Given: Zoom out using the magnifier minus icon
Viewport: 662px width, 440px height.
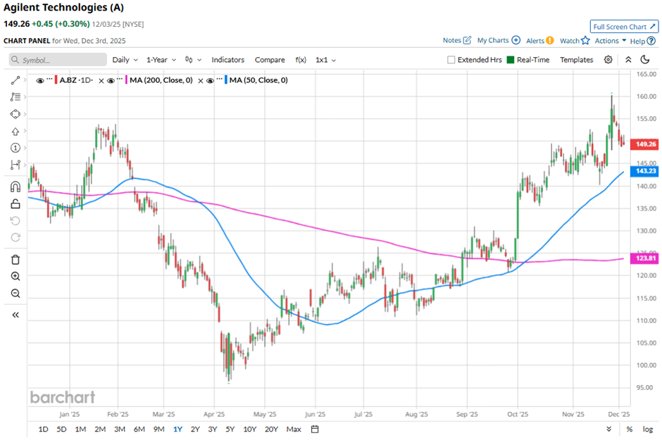Looking at the screenshot, I should click(x=15, y=294).
